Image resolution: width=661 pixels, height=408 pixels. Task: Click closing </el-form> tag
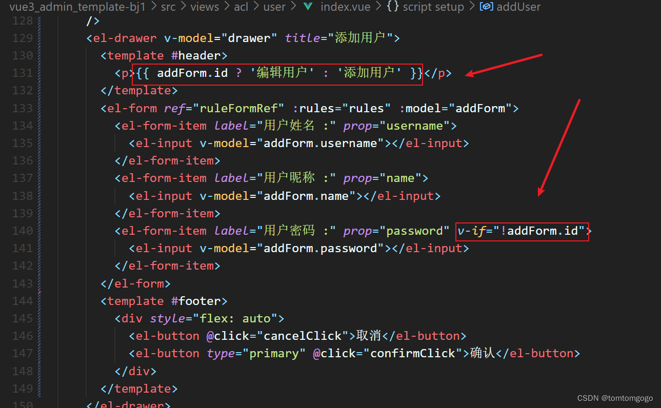tap(135, 283)
